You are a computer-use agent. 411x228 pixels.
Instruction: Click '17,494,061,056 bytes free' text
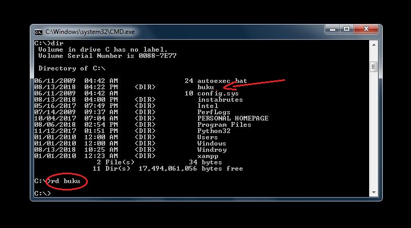tap(190, 169)
